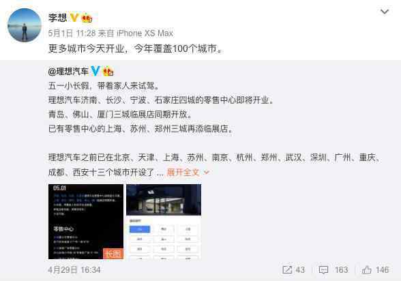
Task: Open the @理想汽车 account link
Action: pyautogui.click(x=68, y=71)
